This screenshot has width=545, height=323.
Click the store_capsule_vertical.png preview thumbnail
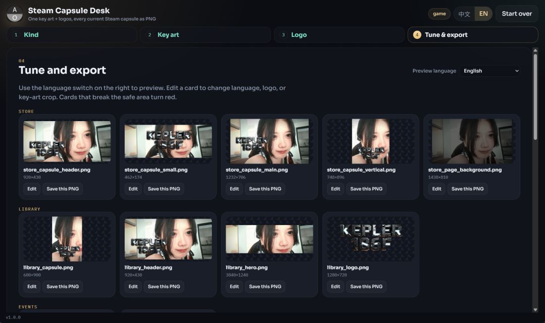click(x=370, y=141)
